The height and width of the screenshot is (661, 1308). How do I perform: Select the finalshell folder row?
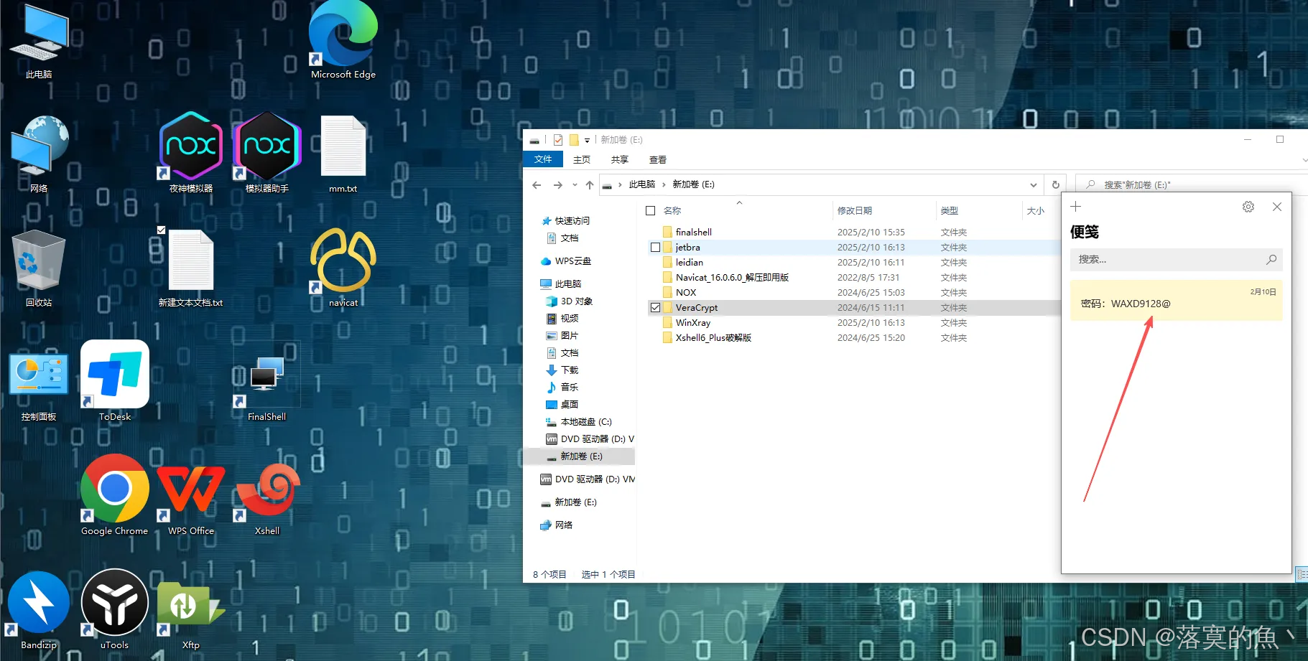coord(853,232)
